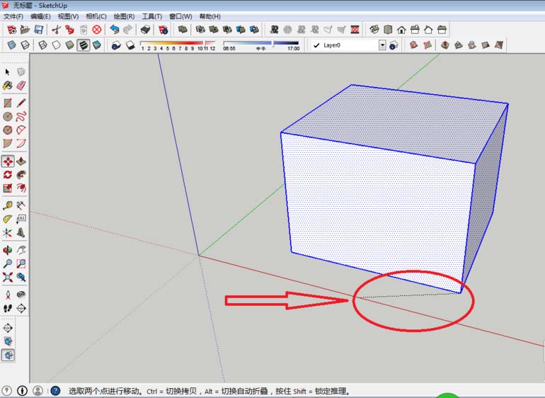Enable Shaded face style
The width and height of the screenshot is (545, 398).
69,45
